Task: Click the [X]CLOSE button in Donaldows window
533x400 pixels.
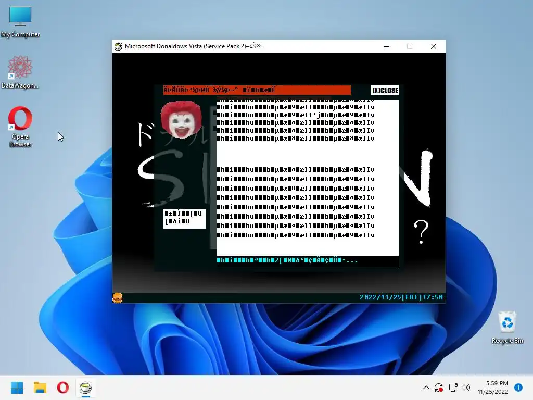Action: pos(385,90)
